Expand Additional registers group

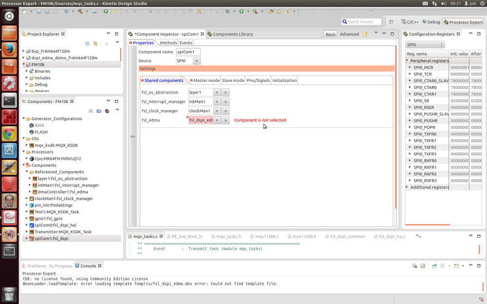(407, 187)
